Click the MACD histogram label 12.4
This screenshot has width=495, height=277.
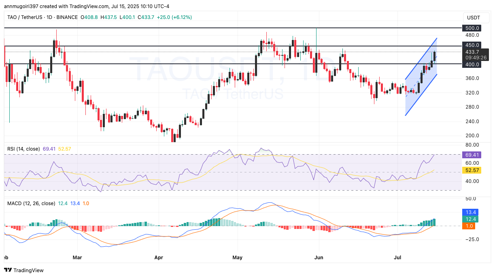pyautogui.click(x=470, y=219)
